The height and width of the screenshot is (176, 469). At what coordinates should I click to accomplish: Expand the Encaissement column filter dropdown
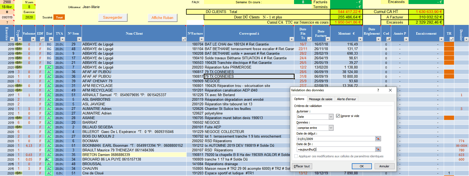441,39
